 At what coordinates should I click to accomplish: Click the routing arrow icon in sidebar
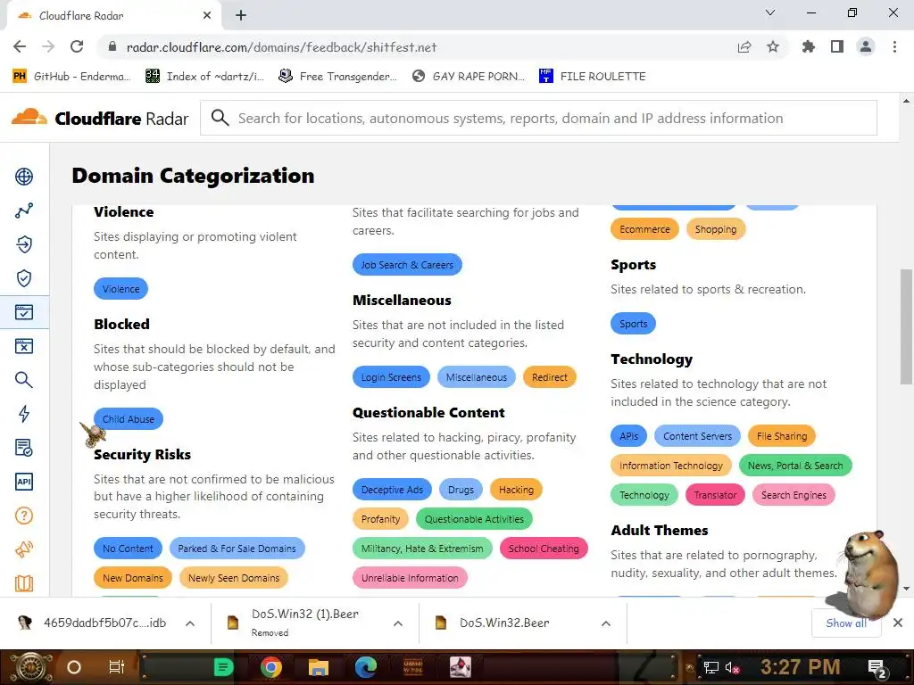pos(24,244)
